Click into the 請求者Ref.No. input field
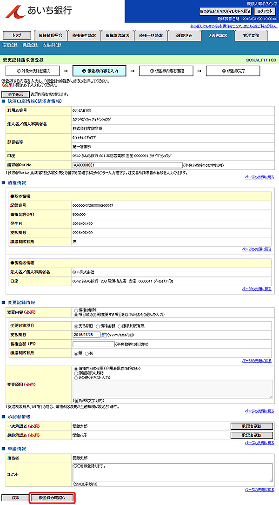This screenshot has width=279, height=505. tap(127, 165)
